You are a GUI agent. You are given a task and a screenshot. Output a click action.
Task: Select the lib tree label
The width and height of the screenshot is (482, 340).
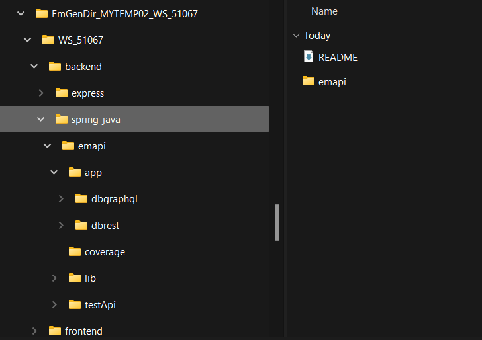pos(90,278)
